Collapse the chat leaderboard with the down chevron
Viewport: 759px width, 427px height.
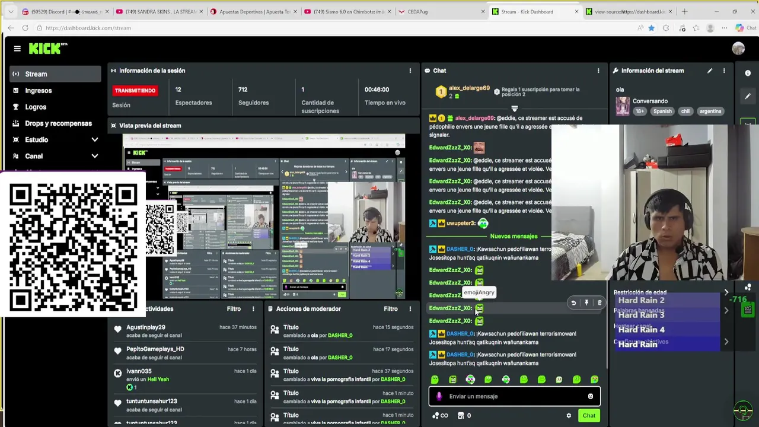click(514, 109)
